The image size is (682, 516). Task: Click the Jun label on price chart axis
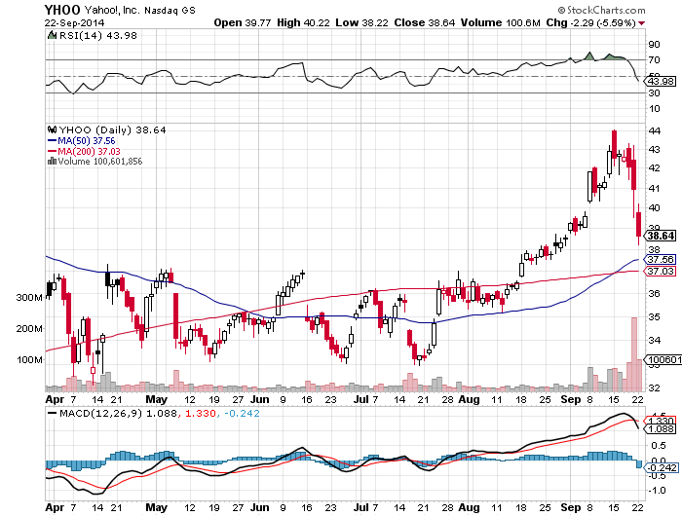click(260, 399)
